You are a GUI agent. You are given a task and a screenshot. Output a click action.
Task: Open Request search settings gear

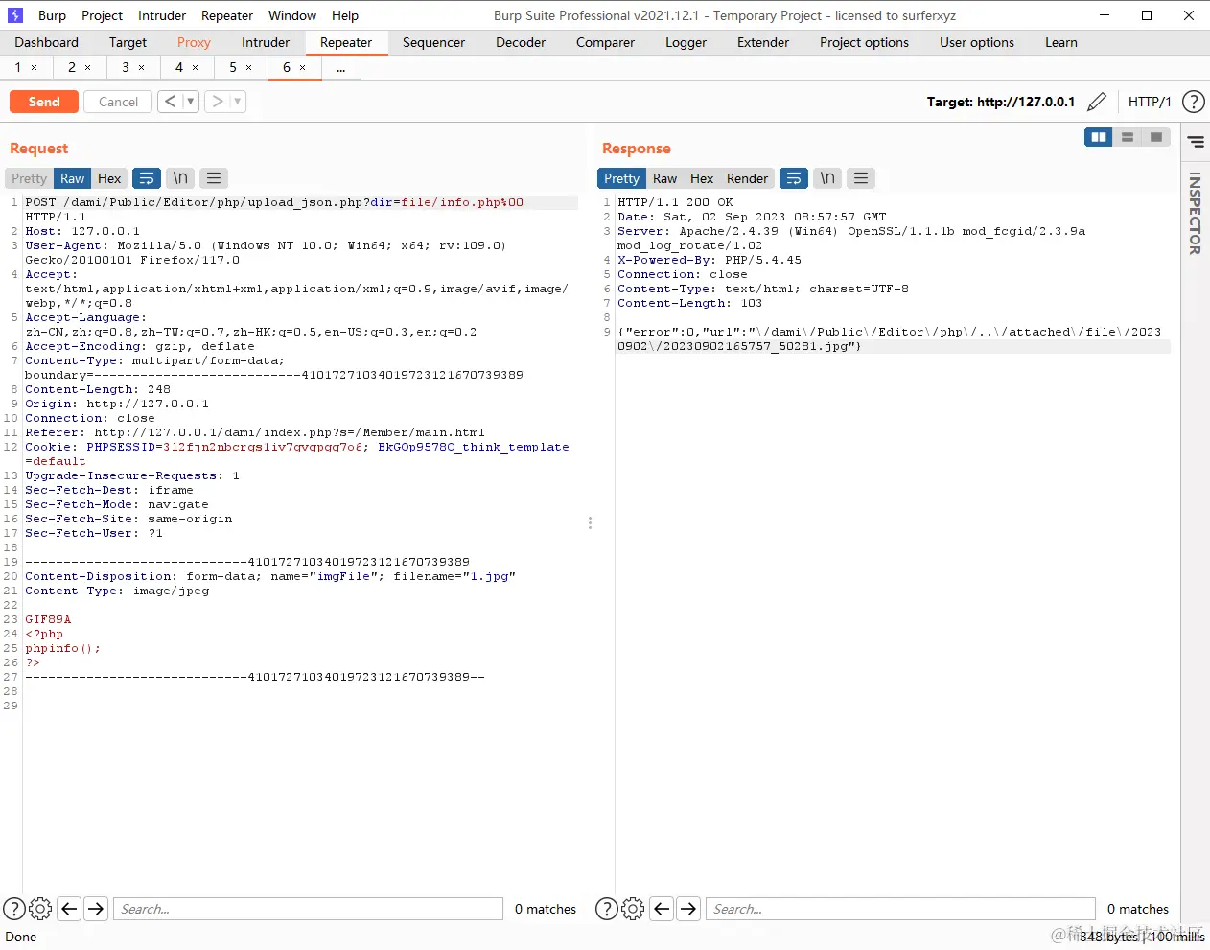coord(40,909)
